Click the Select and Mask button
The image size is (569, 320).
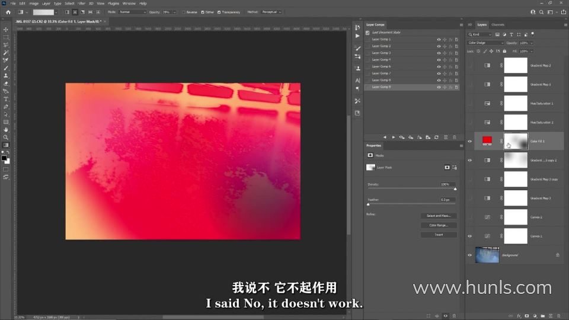[x=439, y=216]
